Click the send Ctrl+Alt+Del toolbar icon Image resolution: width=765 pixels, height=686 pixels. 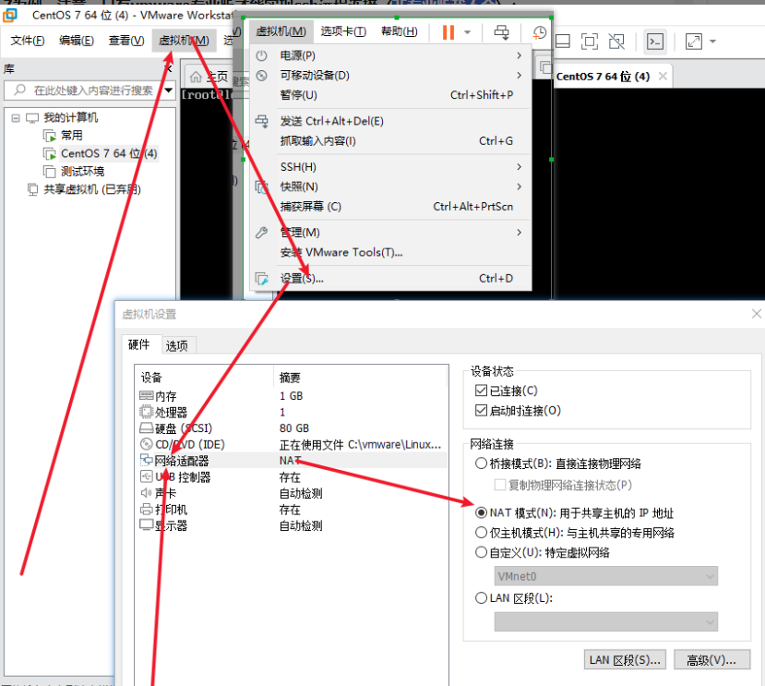coord(501,32)
